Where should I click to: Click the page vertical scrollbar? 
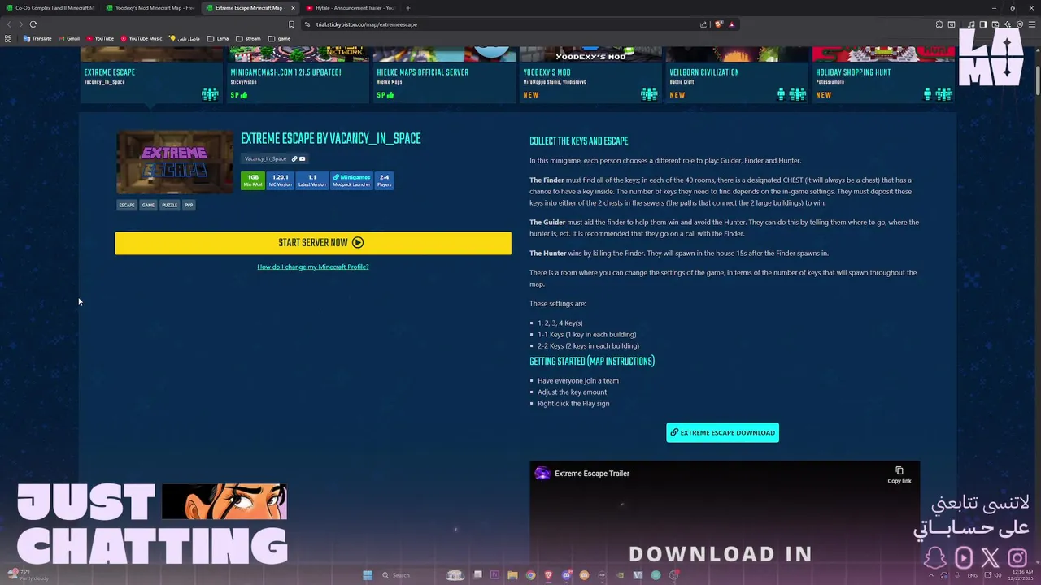(x=1037, y=81)
